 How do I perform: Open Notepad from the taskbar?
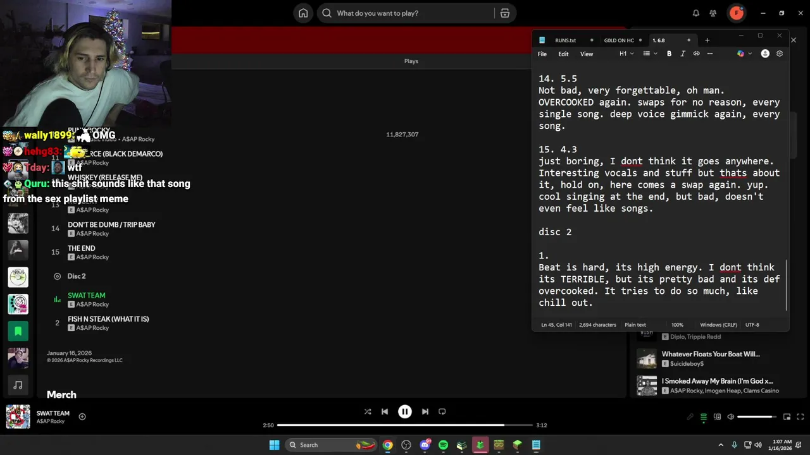click(536, 445)
